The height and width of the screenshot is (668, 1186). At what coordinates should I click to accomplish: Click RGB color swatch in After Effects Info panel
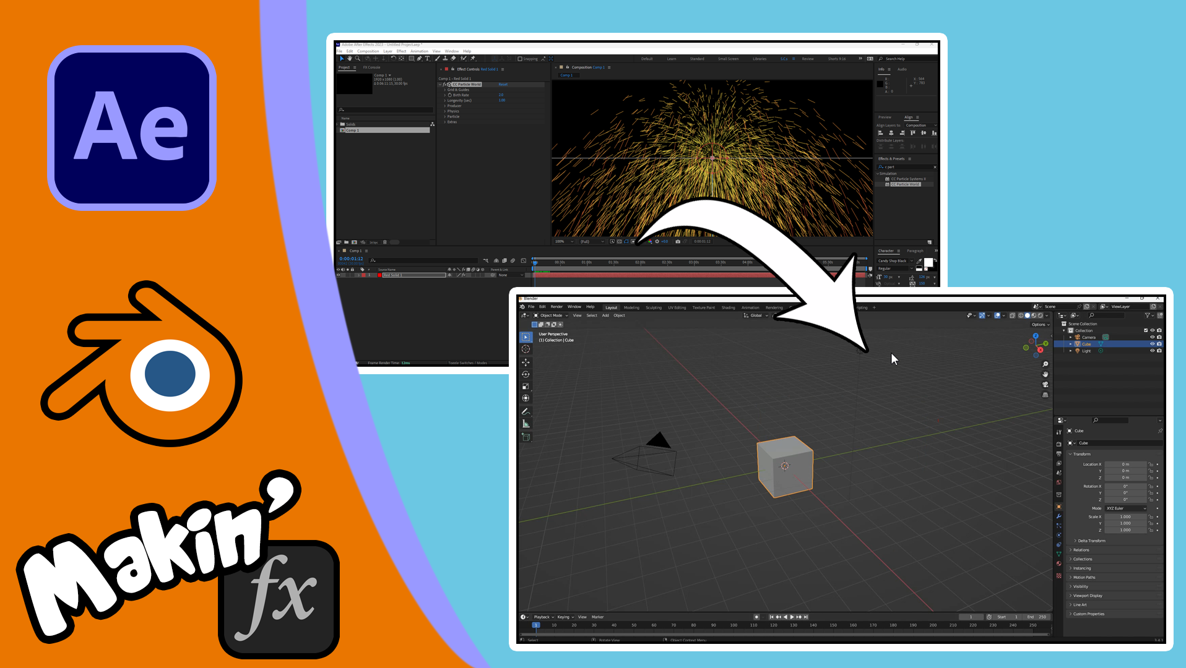[880, 84]
